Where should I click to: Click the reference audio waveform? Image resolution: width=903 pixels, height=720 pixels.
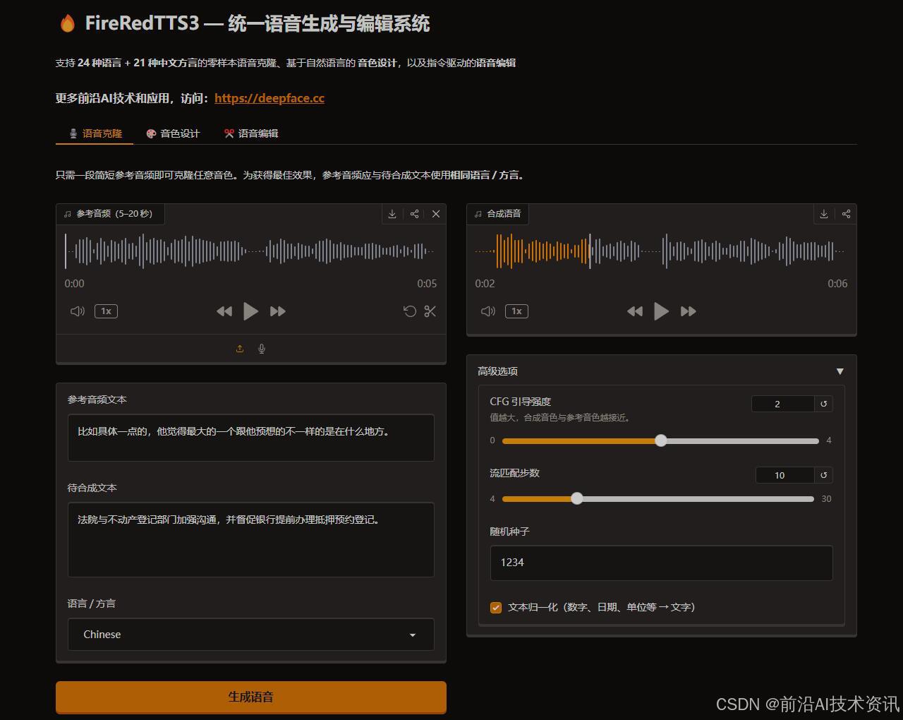coord(251,251)
